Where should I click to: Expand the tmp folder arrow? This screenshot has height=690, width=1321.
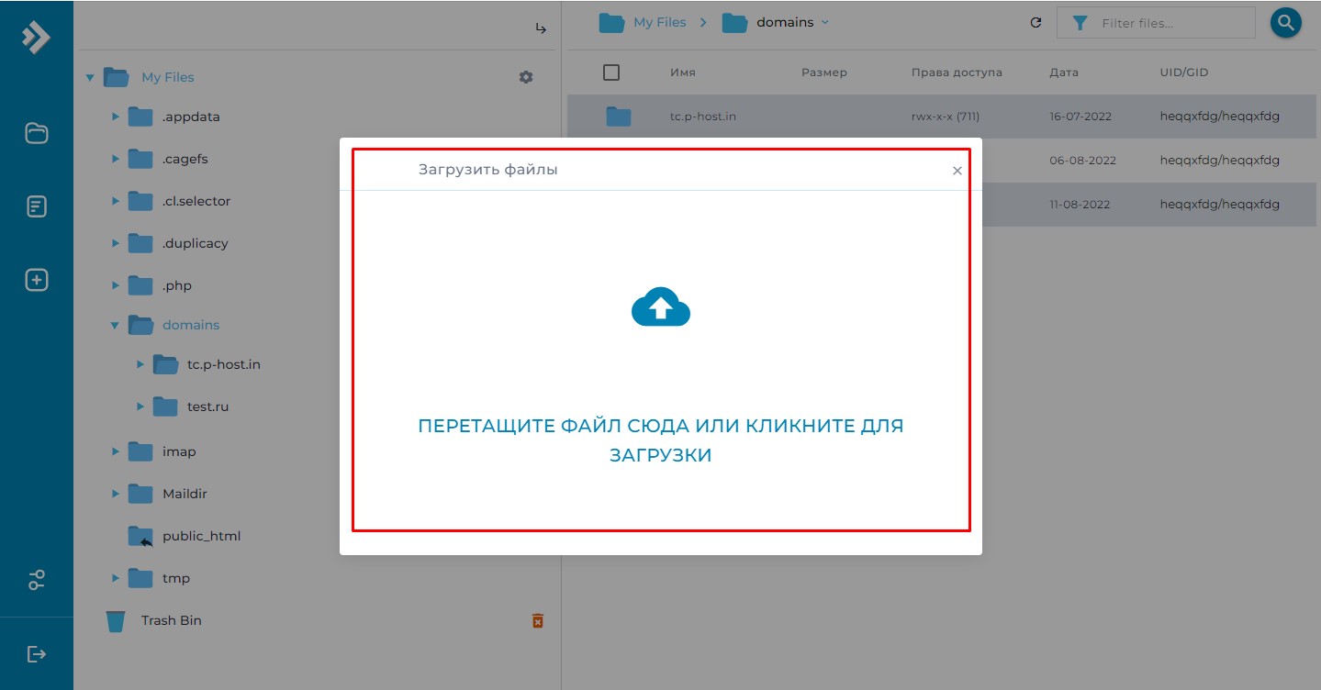(116, 578)
